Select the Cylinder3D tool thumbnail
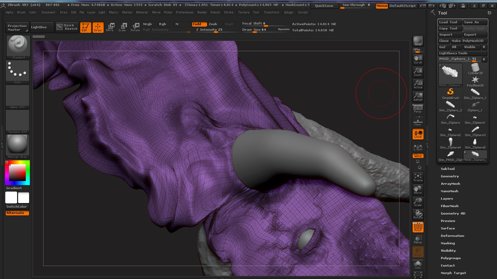Image resolution: width=497 pixels, height=279 pixels. 475,69
